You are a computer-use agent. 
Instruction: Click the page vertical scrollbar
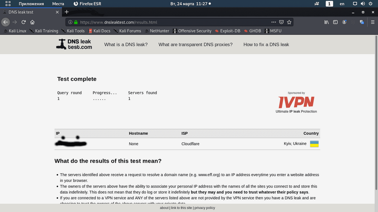[x=376, y=113]
